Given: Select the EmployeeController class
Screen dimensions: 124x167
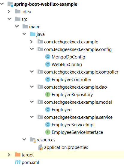Looking at the screenshot, I should pyautogui.click(x=71, y=80).
